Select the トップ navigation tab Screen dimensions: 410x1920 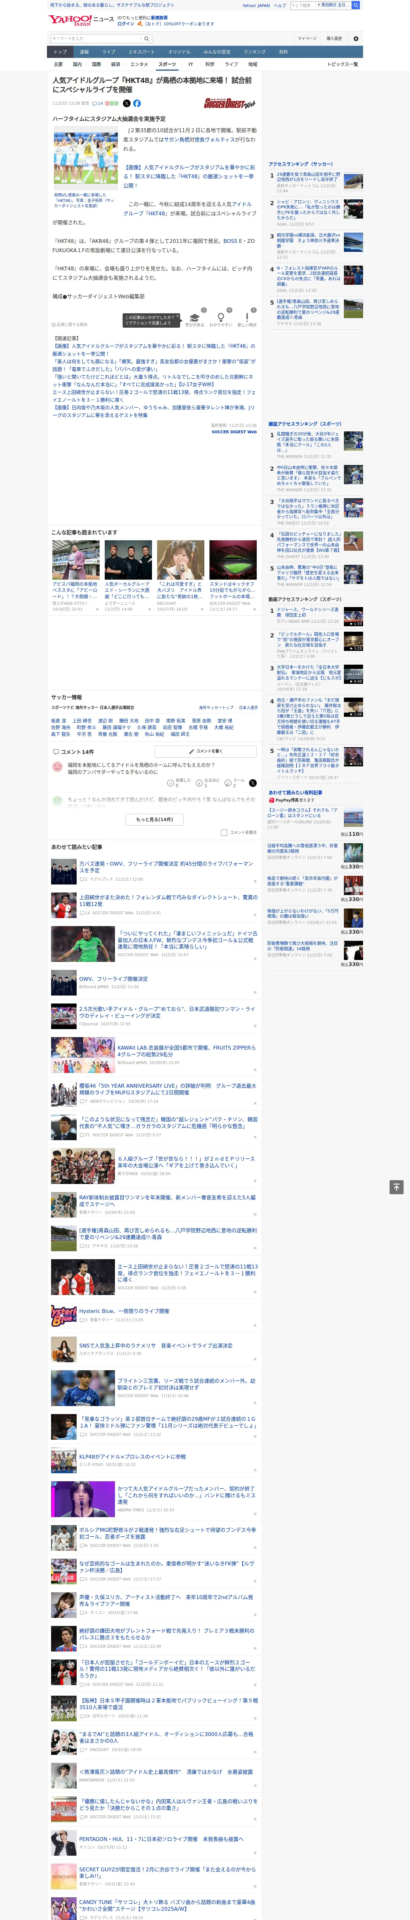pos(60,52)
